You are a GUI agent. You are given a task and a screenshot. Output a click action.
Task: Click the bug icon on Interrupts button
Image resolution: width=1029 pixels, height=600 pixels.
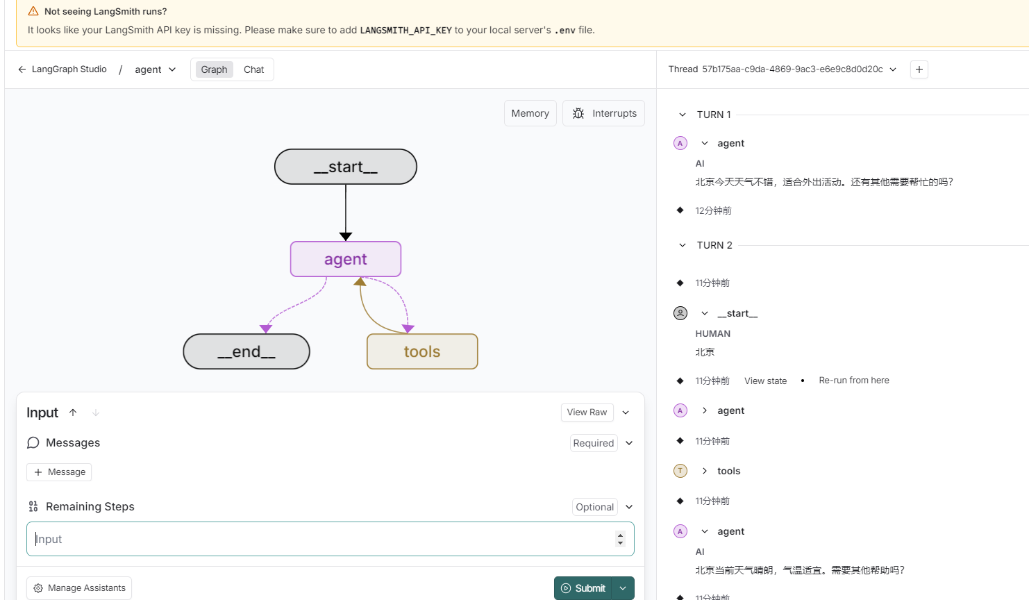pos(578,113)
